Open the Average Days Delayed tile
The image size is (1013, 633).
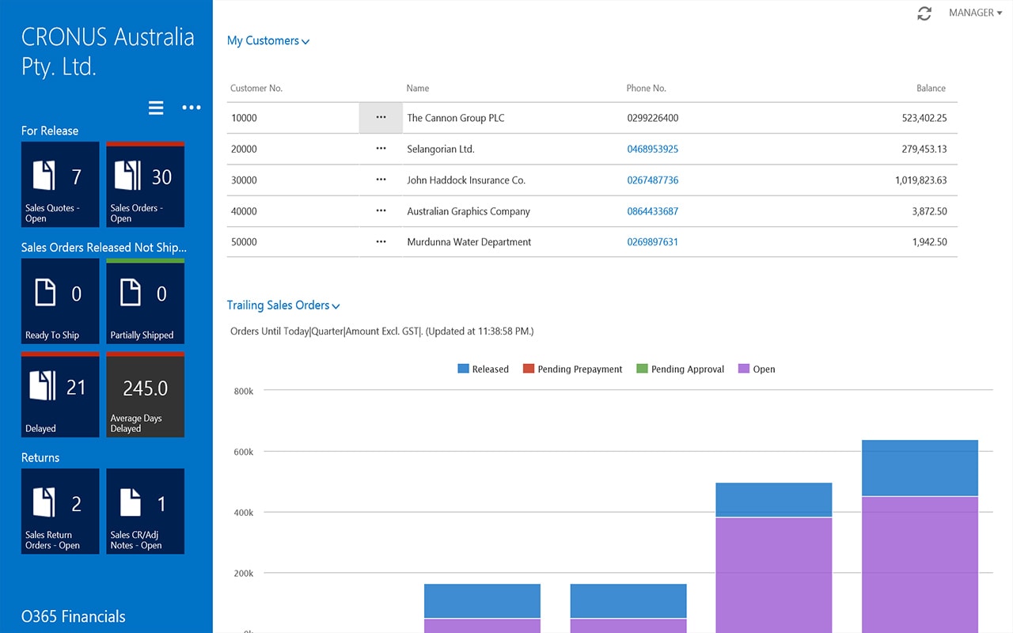point(146,395)
